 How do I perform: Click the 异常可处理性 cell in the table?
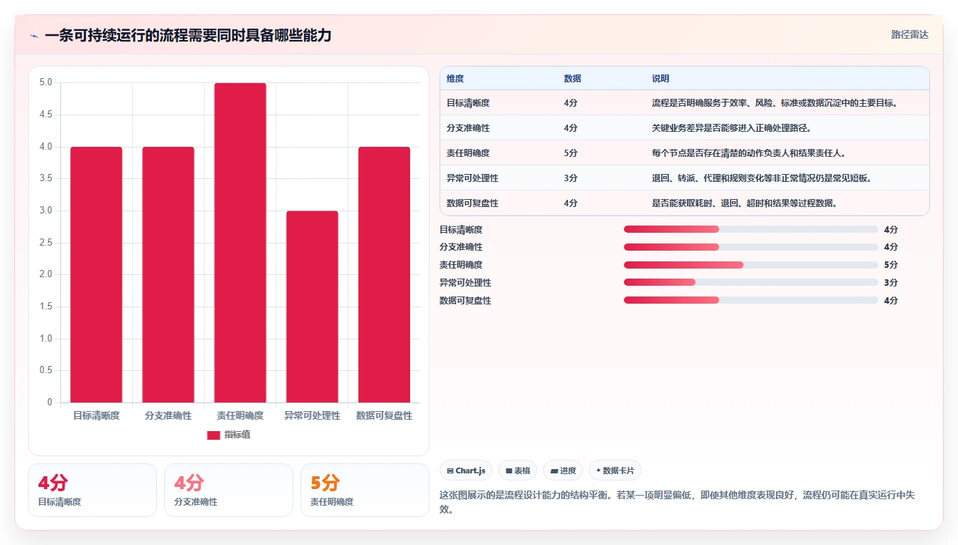point(473,178)
